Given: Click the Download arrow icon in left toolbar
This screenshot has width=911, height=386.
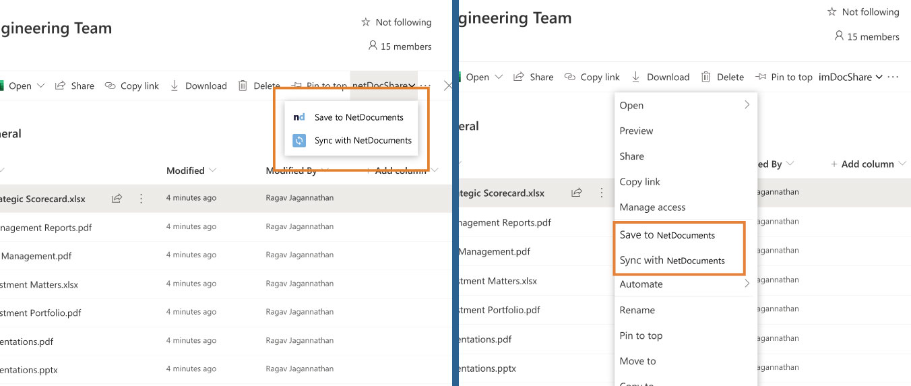Looking at the screenshot, I should pyautogui.click(x=174, y=86).
